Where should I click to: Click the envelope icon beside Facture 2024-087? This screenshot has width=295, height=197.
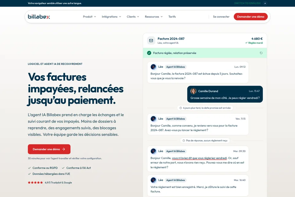click(x=151, y=41)
